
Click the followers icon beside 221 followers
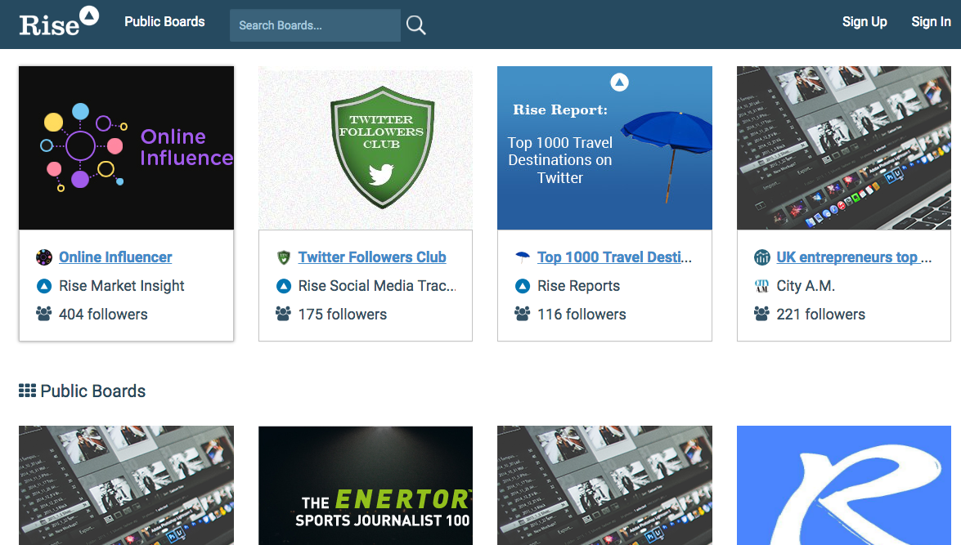pos(761,314)
